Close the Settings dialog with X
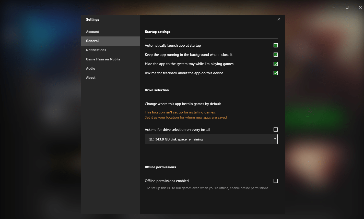Viewport: 364px width, 219px height. tap(279, 19)
